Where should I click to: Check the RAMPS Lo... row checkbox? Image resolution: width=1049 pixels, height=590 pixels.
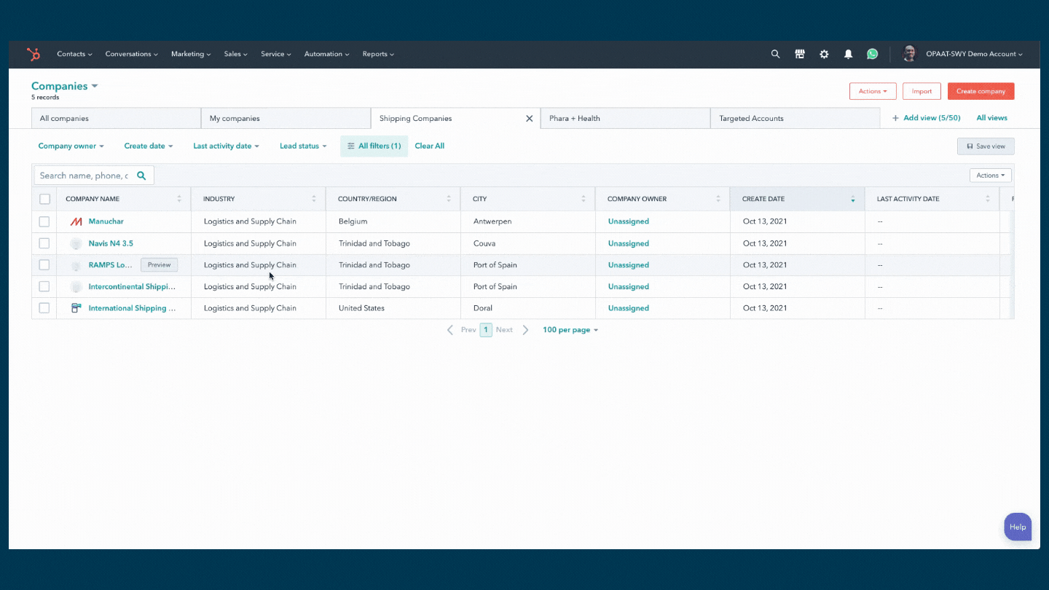coord(44,264)
